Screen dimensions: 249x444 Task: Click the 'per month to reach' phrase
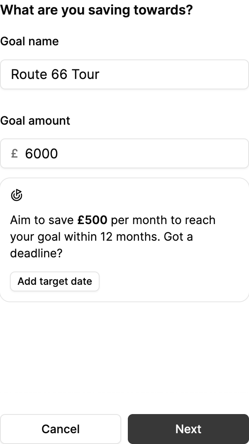tap(163, 220)
